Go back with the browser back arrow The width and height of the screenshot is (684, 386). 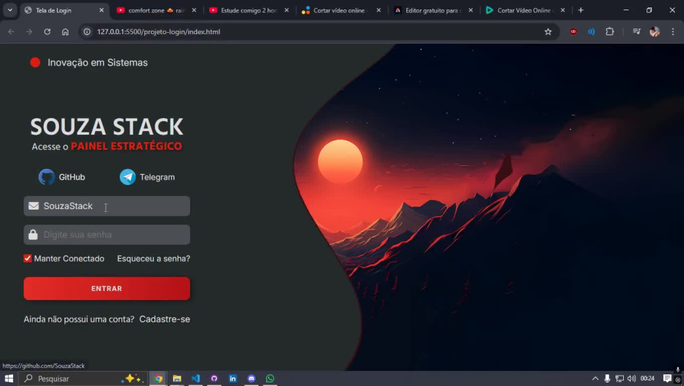tap(12, 32)
